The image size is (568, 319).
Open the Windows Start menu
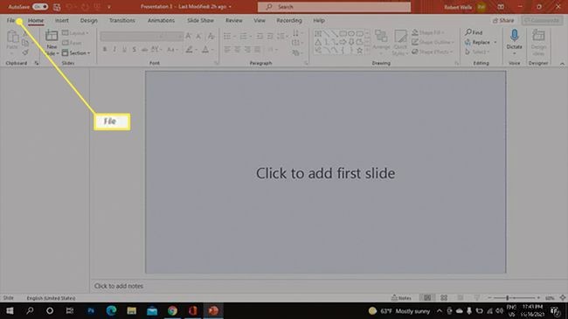click(x=10, y=310)
